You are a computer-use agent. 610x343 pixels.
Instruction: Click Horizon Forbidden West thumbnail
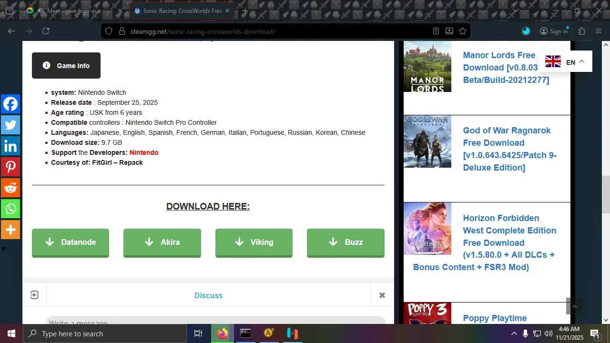tap(427, 229)
